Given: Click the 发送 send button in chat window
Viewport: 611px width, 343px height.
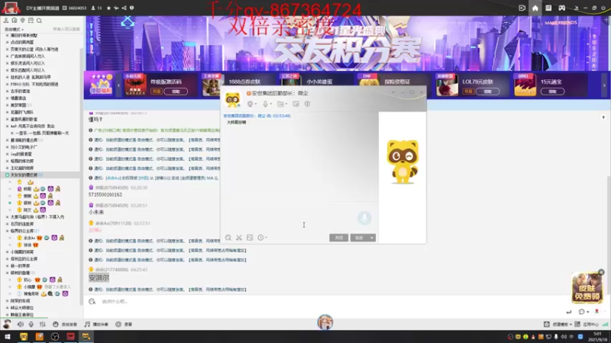Looking at the screenshot, I should coord(359,238).
